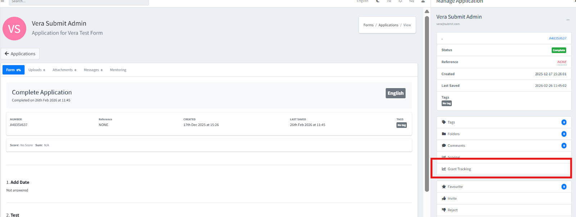The height and width of the screenshot is (217, 576).
Task: Click the chart icon beside Grant Tracking
Action: (444, 169)
